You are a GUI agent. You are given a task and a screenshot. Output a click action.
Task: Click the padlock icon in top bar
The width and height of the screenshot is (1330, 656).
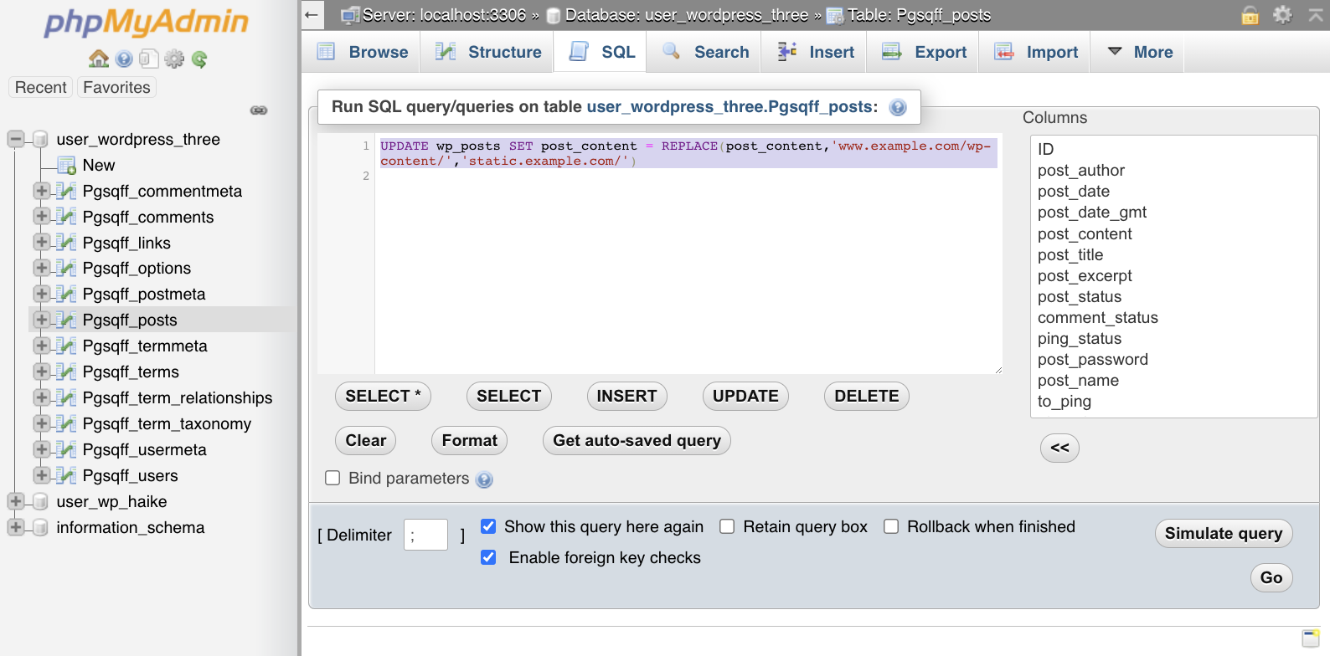[x=1250, y=14]
